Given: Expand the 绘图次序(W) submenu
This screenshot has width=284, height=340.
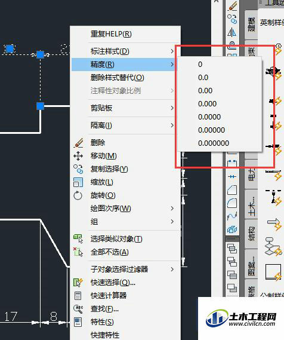Looking at the screenshot, I should click(x=126, y=209).
